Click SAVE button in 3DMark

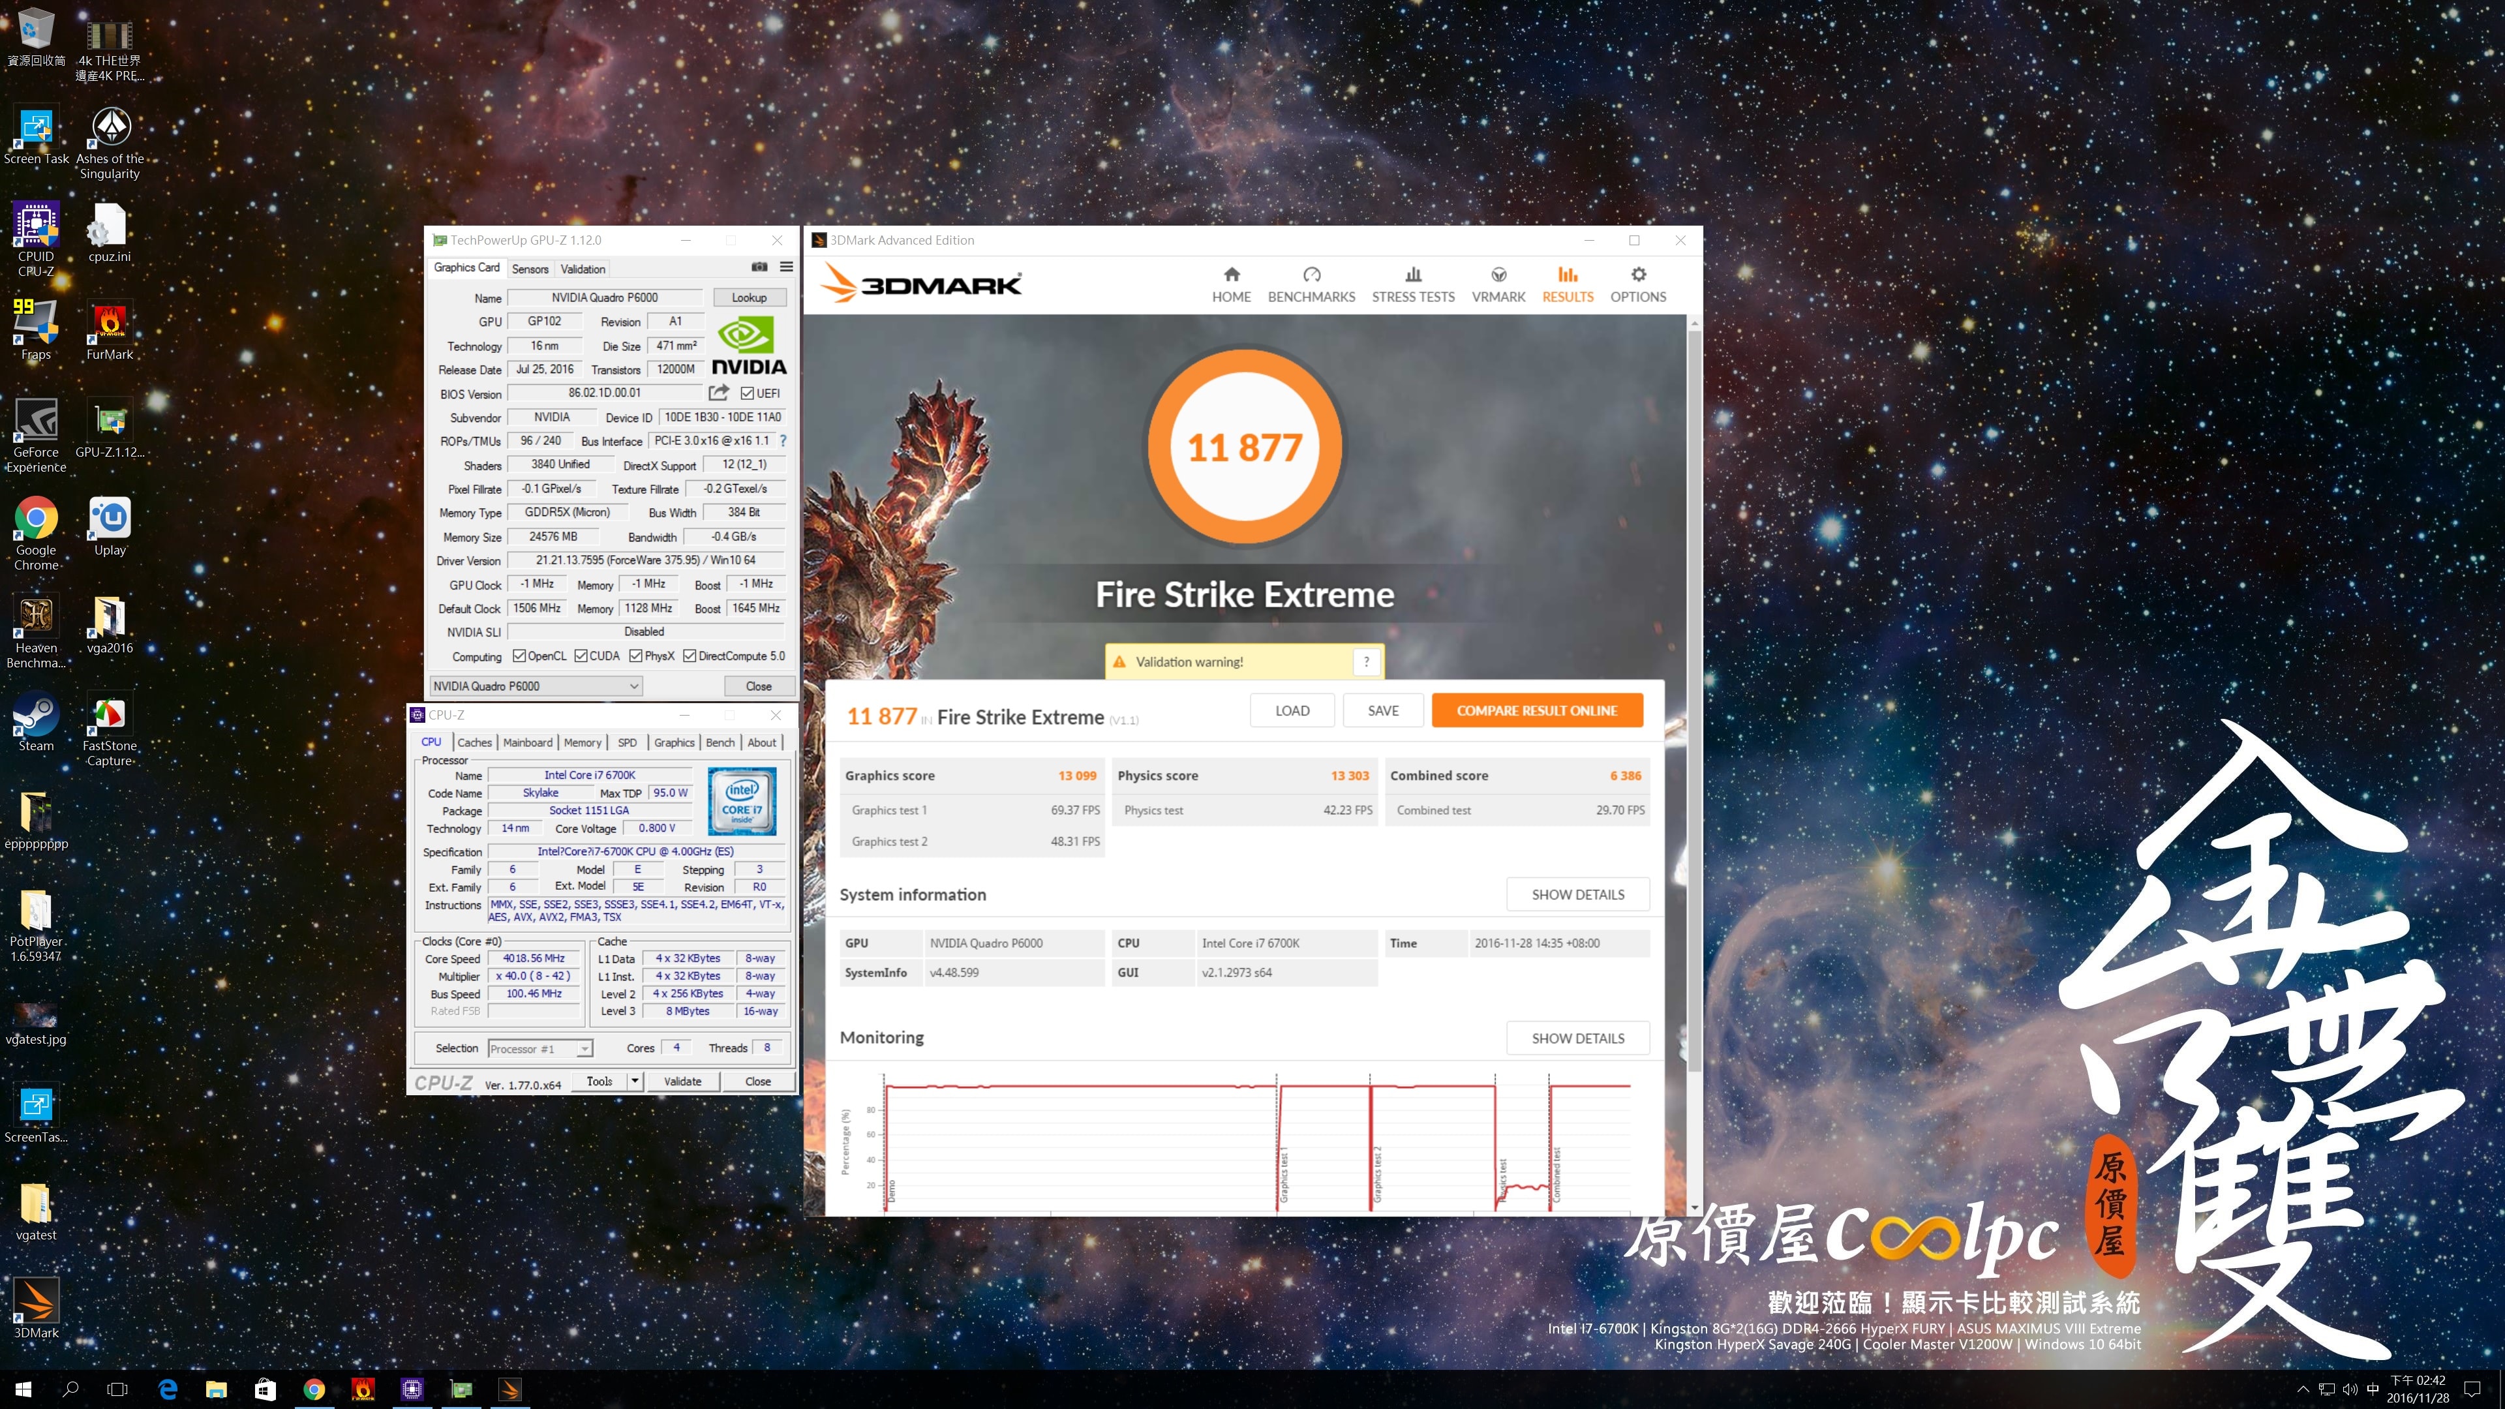coord(1383,710)
